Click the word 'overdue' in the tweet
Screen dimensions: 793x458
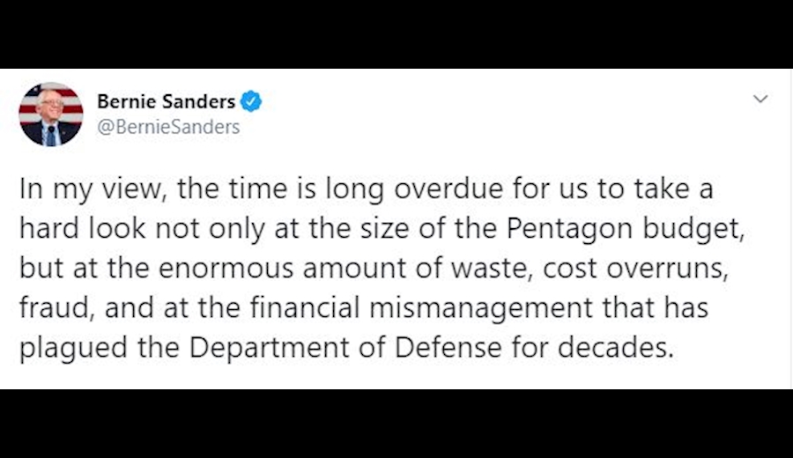pyautogui.click(x=448, y=189)
